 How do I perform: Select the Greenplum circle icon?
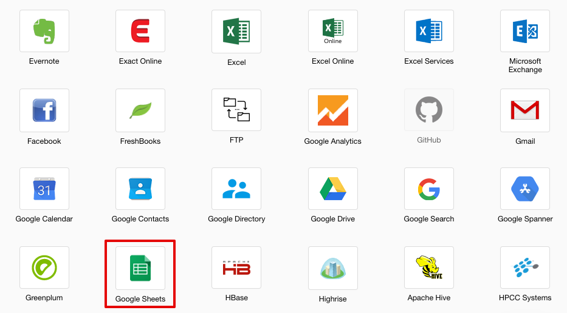point(44,268)
